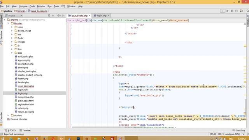Open the TODO tool window

point(11,130)
